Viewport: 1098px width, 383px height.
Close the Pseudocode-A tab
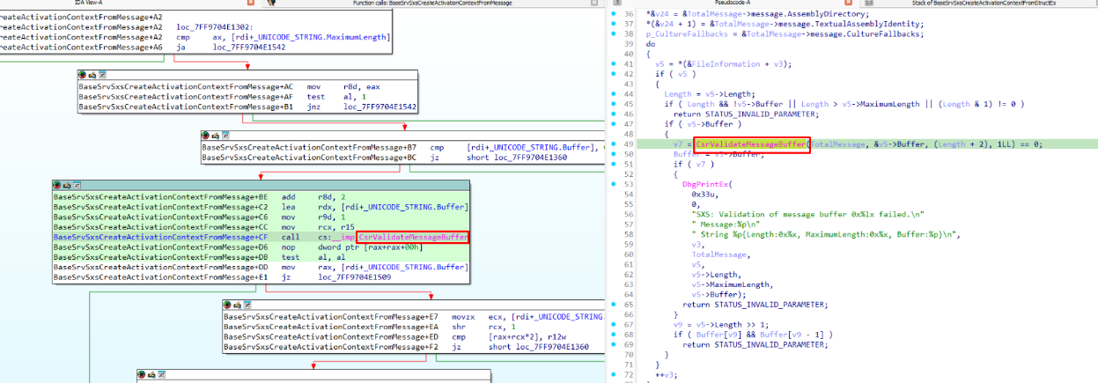(850, 4)
